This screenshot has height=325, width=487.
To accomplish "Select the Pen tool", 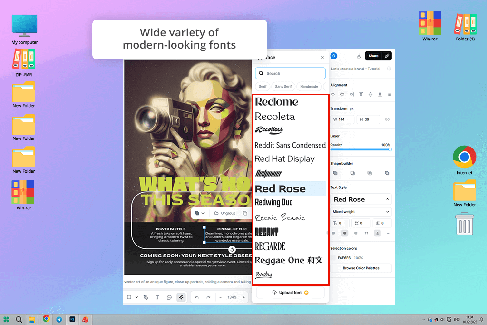I will [146, 297].
